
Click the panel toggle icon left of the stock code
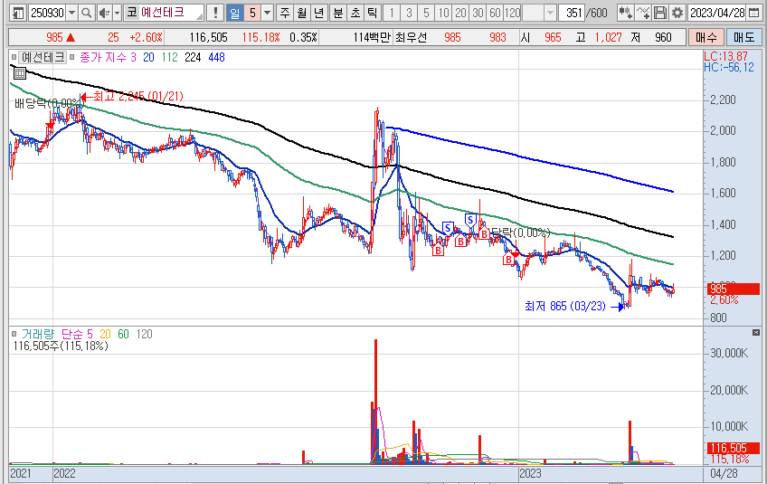pyautogui.click(x=18, y=13)
